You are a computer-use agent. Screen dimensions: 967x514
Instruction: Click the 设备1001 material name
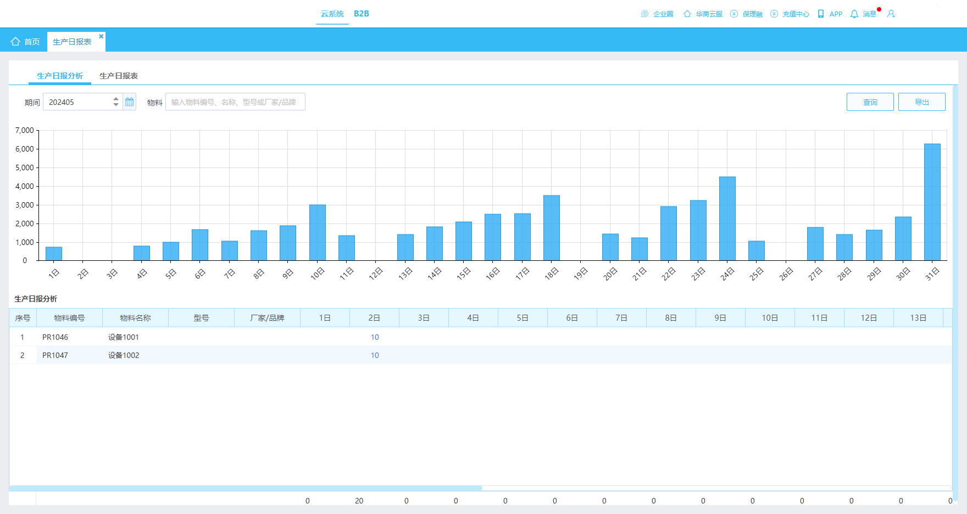point(124,337)
